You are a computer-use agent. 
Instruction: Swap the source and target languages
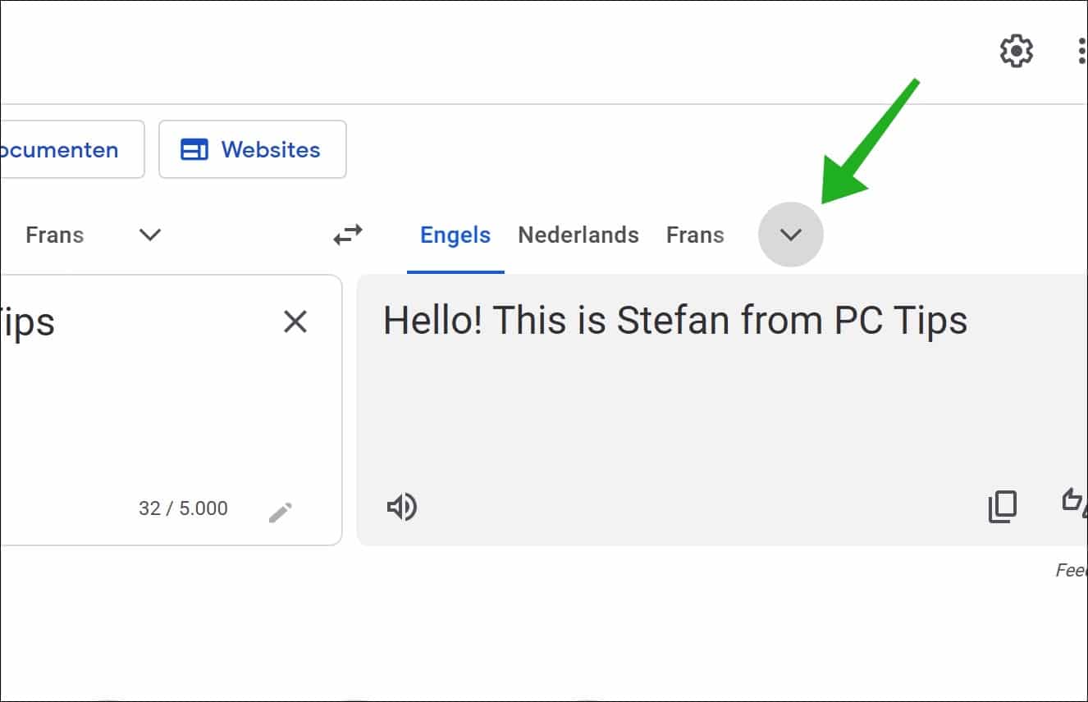[x=347, y=235]
